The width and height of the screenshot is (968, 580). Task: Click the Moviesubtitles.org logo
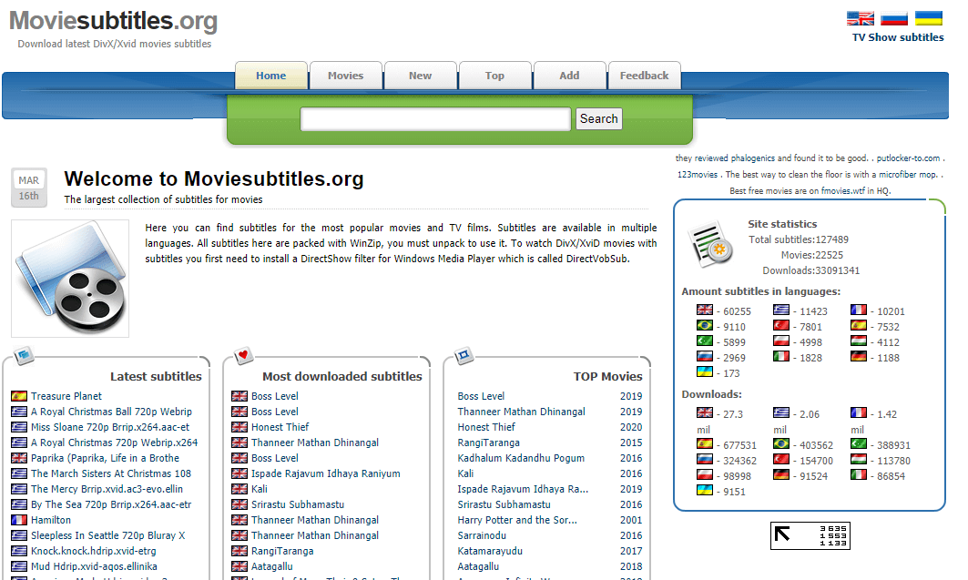[x=114, y=22]
